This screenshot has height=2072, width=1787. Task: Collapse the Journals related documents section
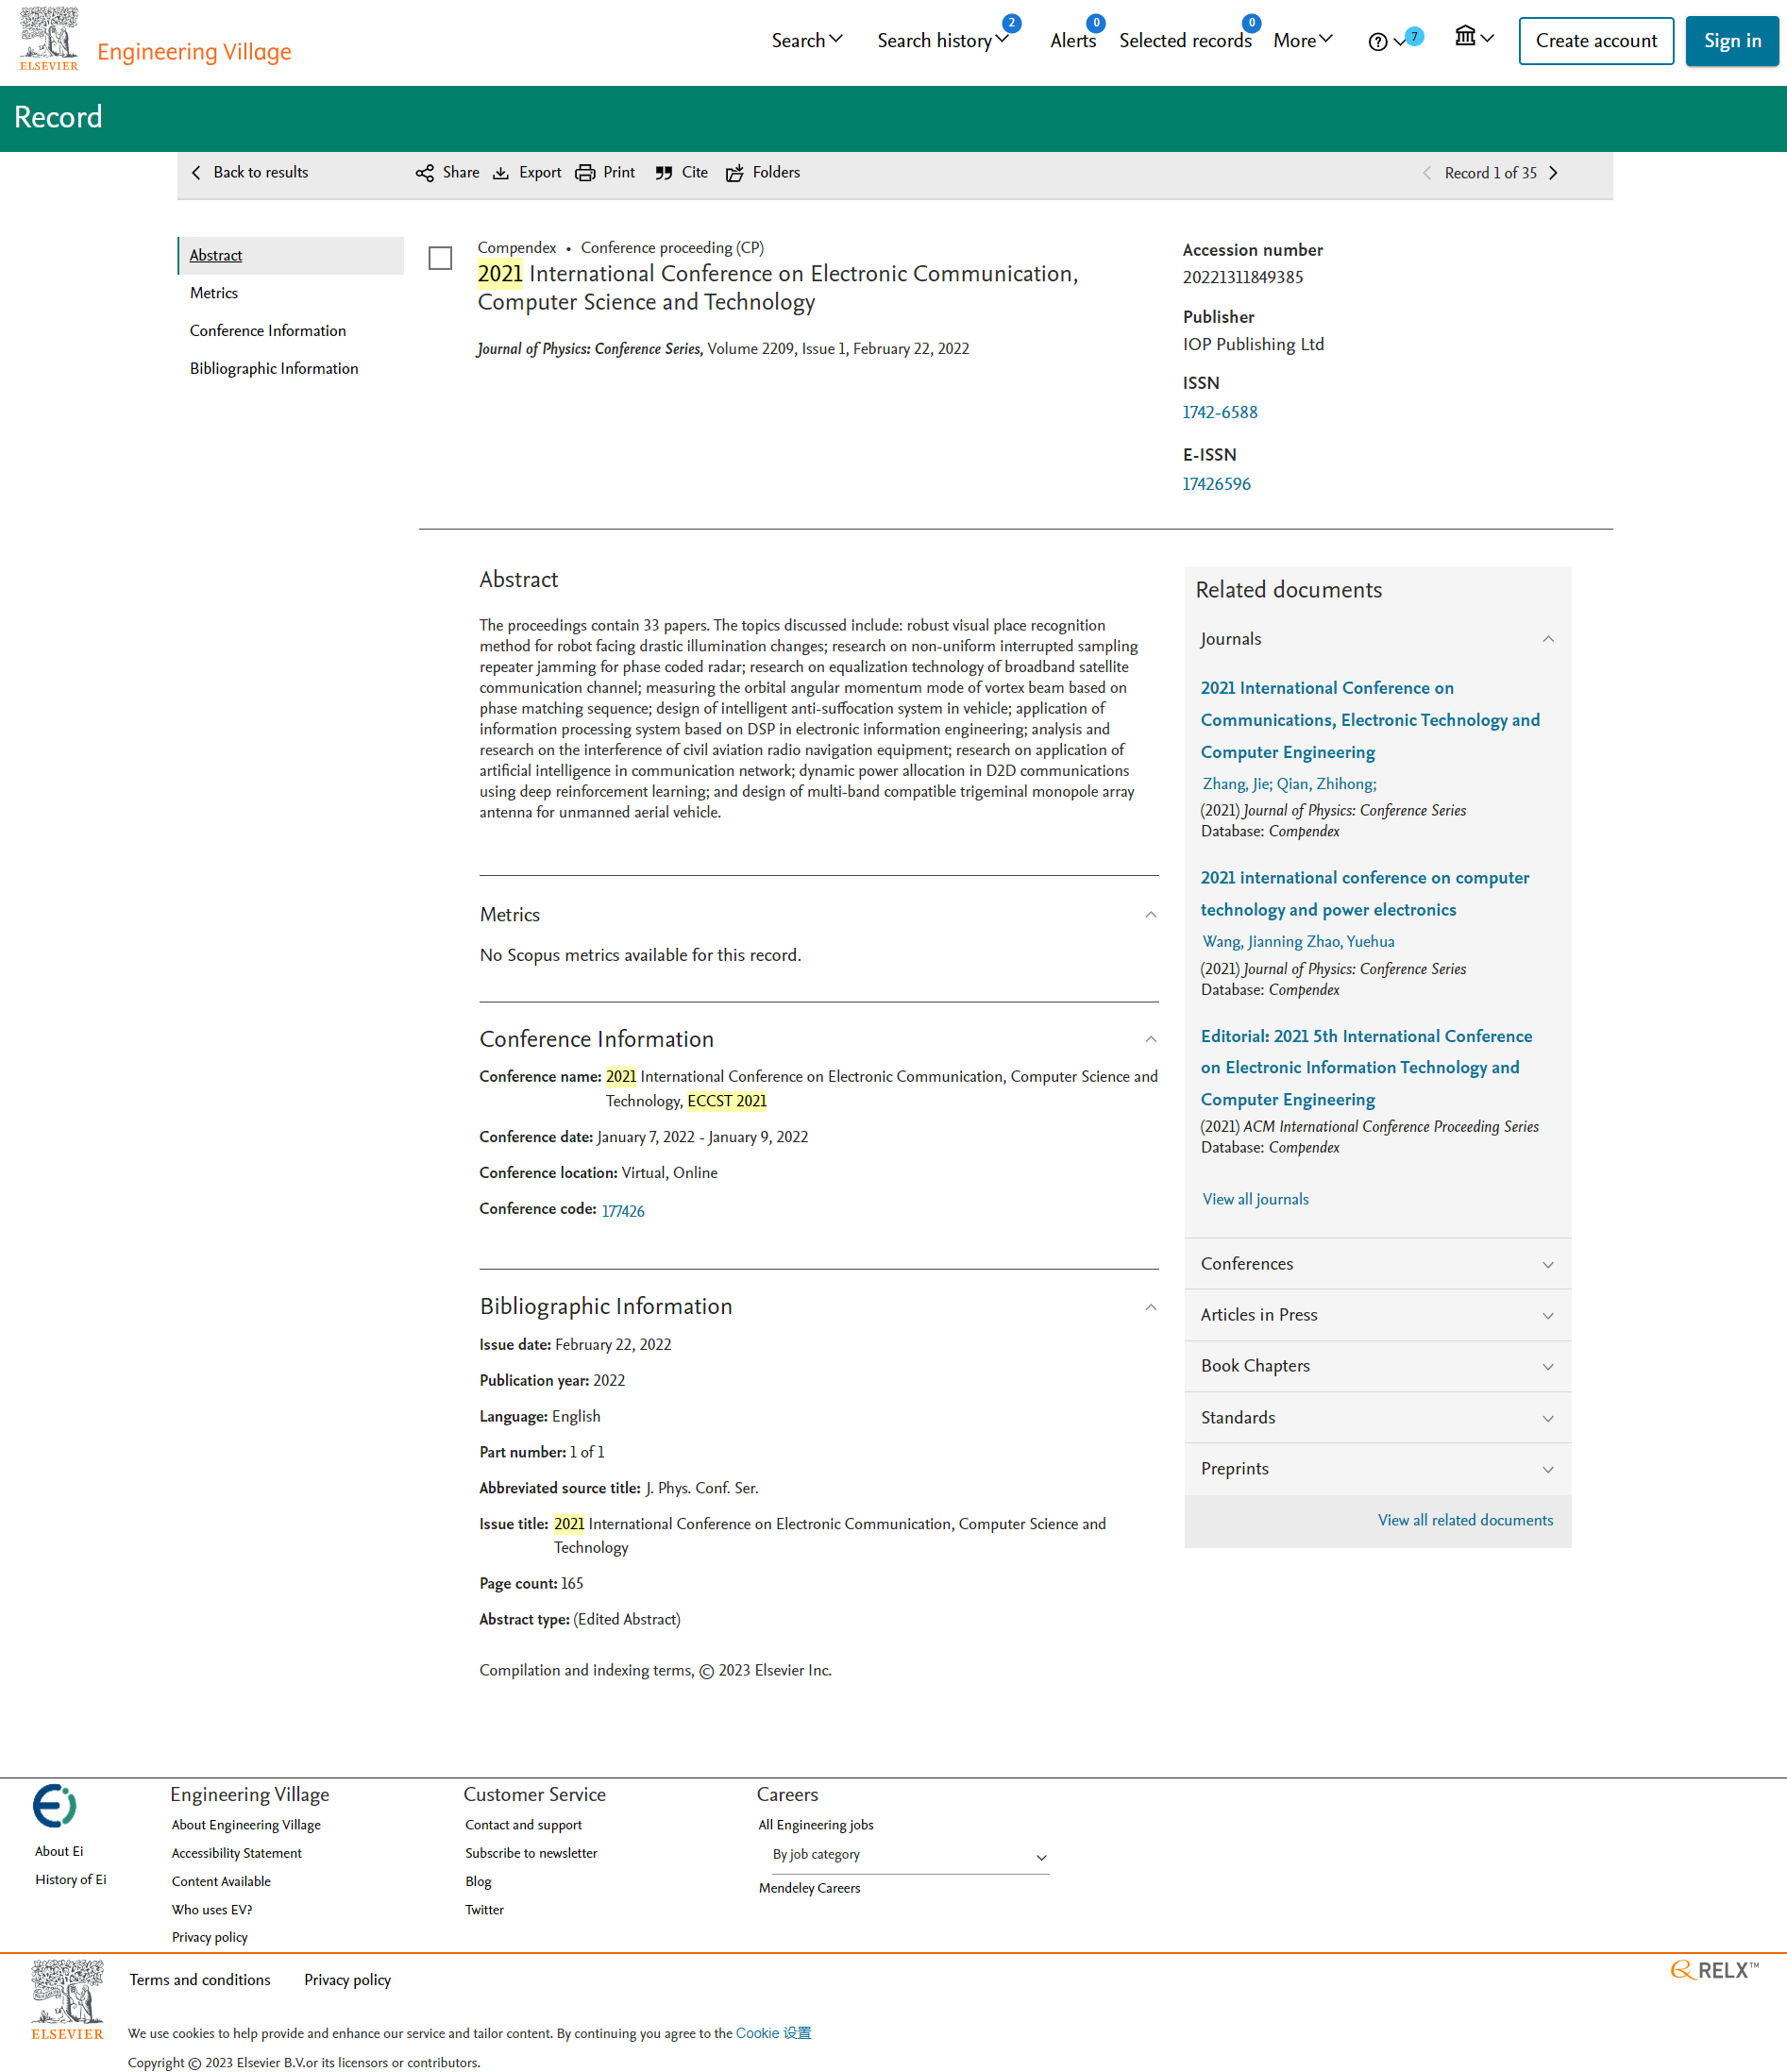[x=1548, y=639]
